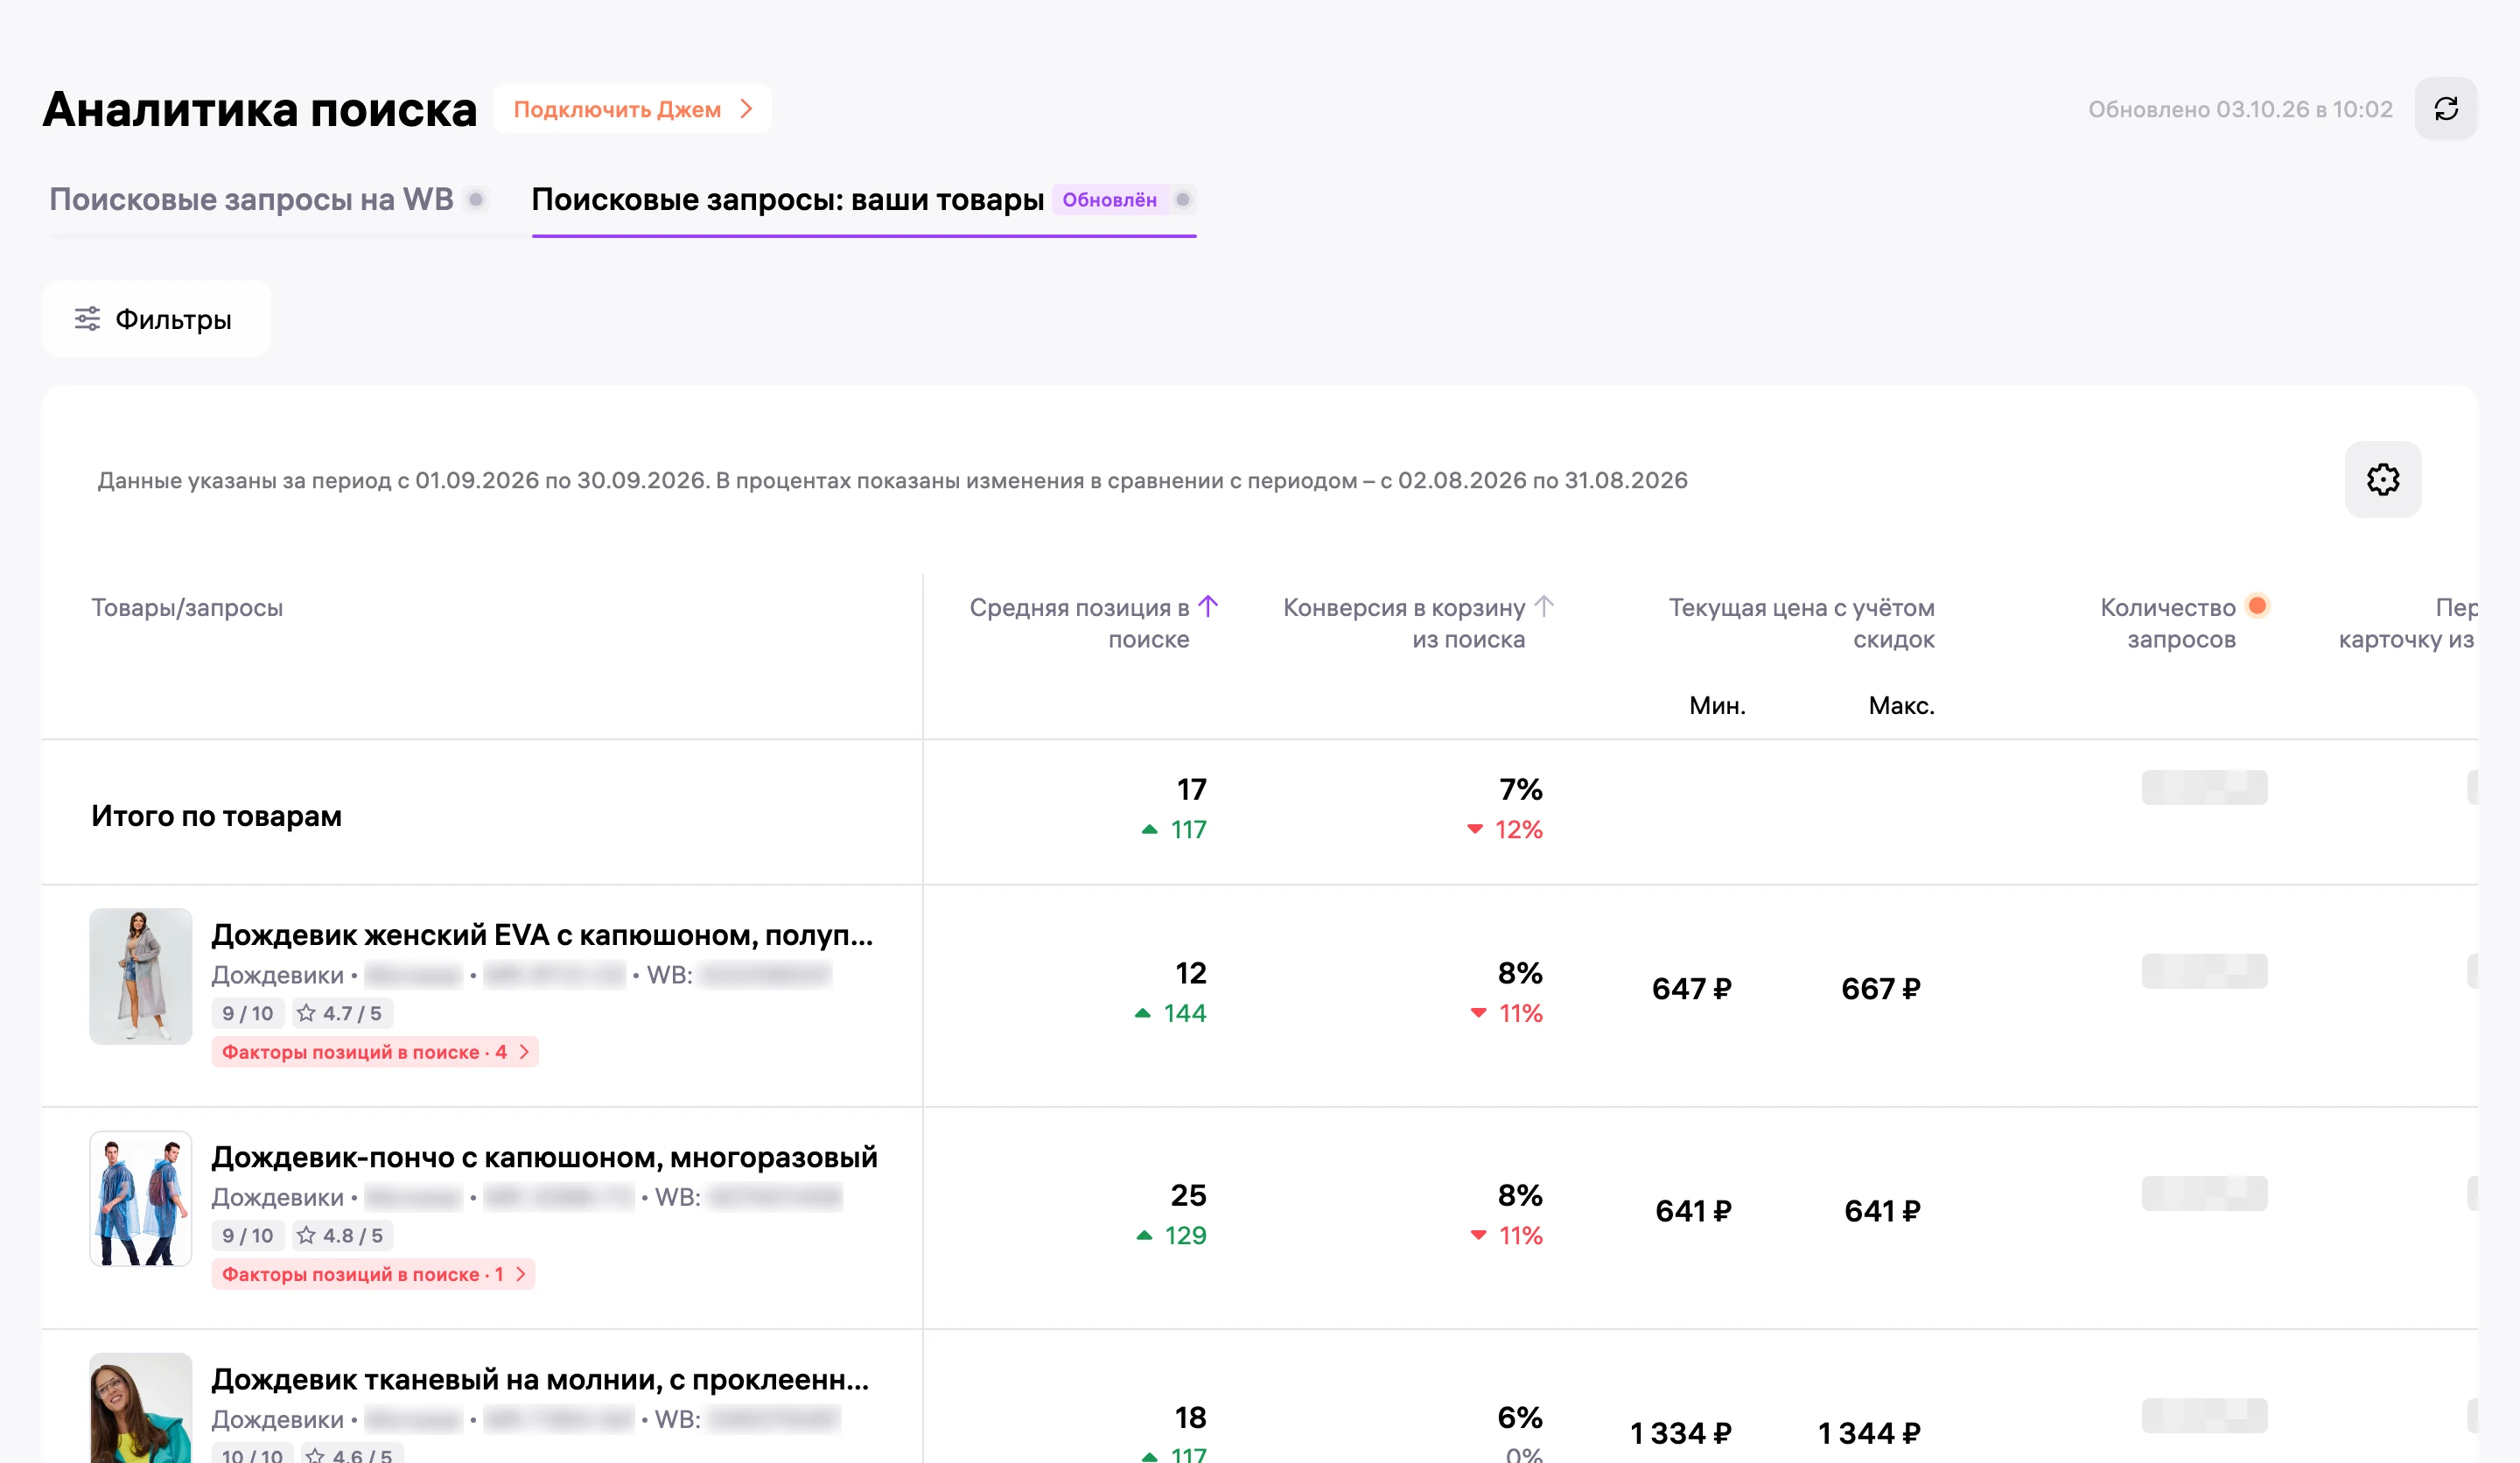
Task: Click 1 344 ₽ price cell
Action: tap(1868, 1433)
